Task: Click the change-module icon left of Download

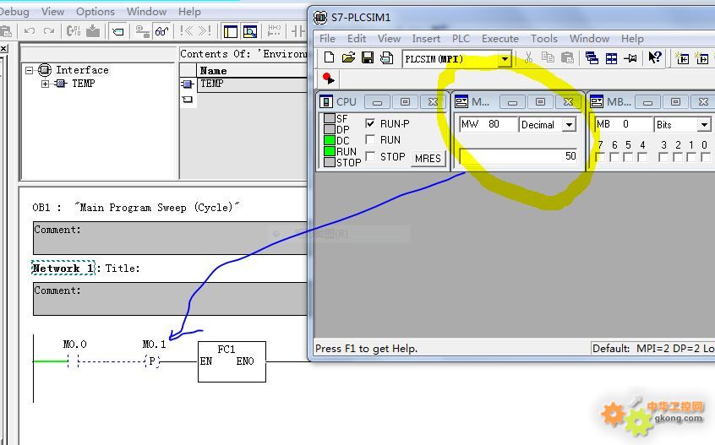Action: [73, 30]
